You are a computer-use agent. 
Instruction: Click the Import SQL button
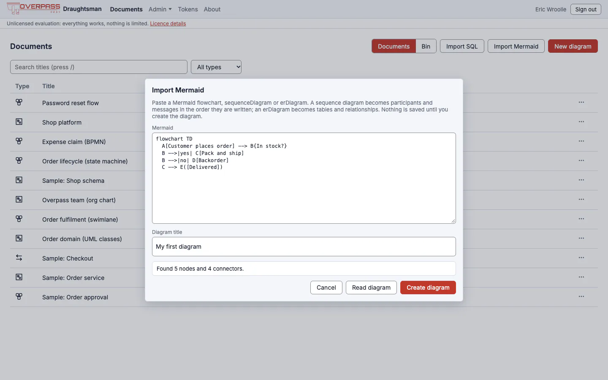point(462,46)
